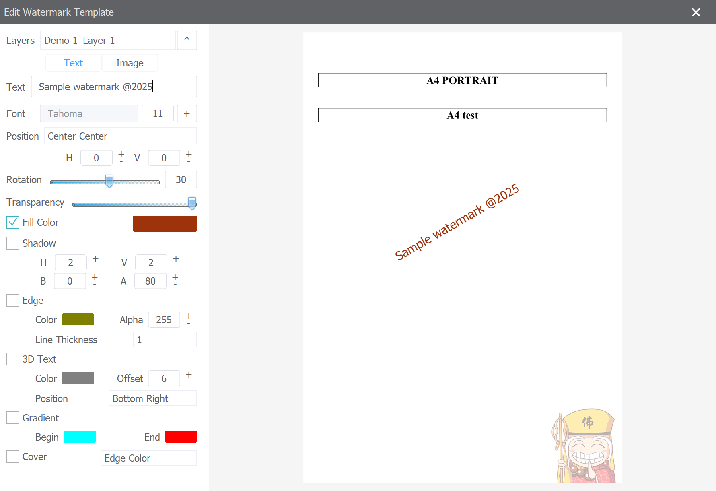Increase the shadow A value
Image resolution: width=716 pixels, height=491 pixels.
tap(175, 277)
